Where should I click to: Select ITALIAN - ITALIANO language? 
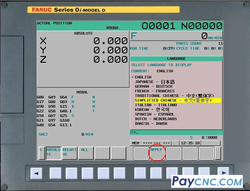point(156,105)
